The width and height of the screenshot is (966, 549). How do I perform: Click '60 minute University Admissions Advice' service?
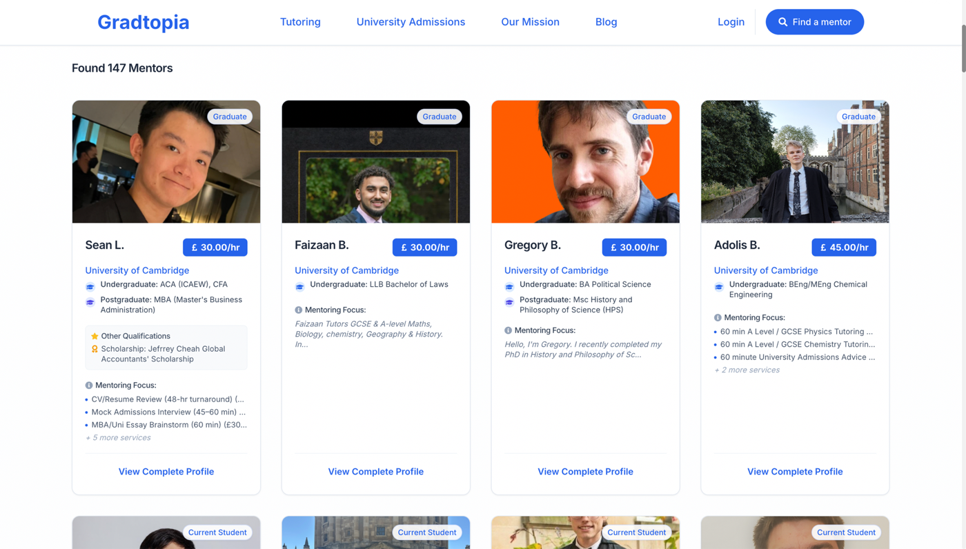[x=798, y=357]
